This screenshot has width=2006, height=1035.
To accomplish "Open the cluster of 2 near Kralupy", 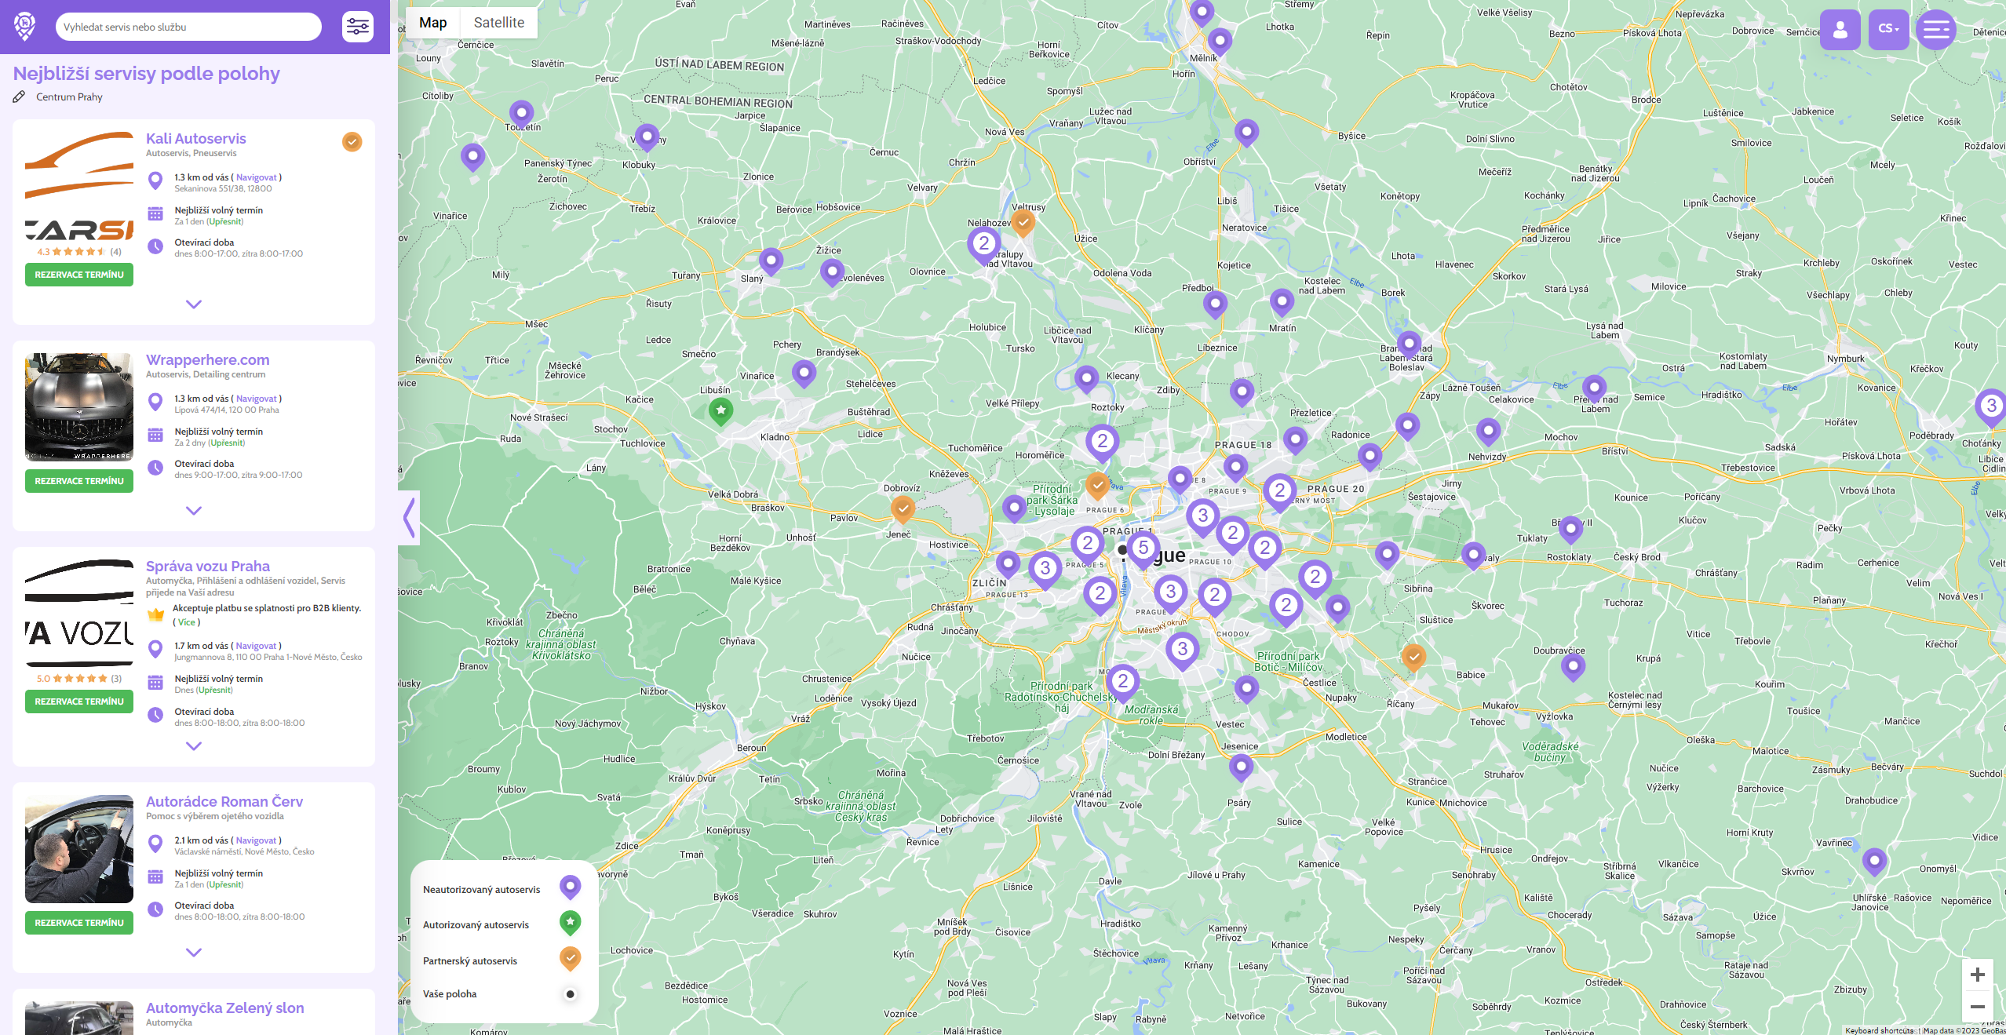I will pyautogui.click(x=983, y=245).
